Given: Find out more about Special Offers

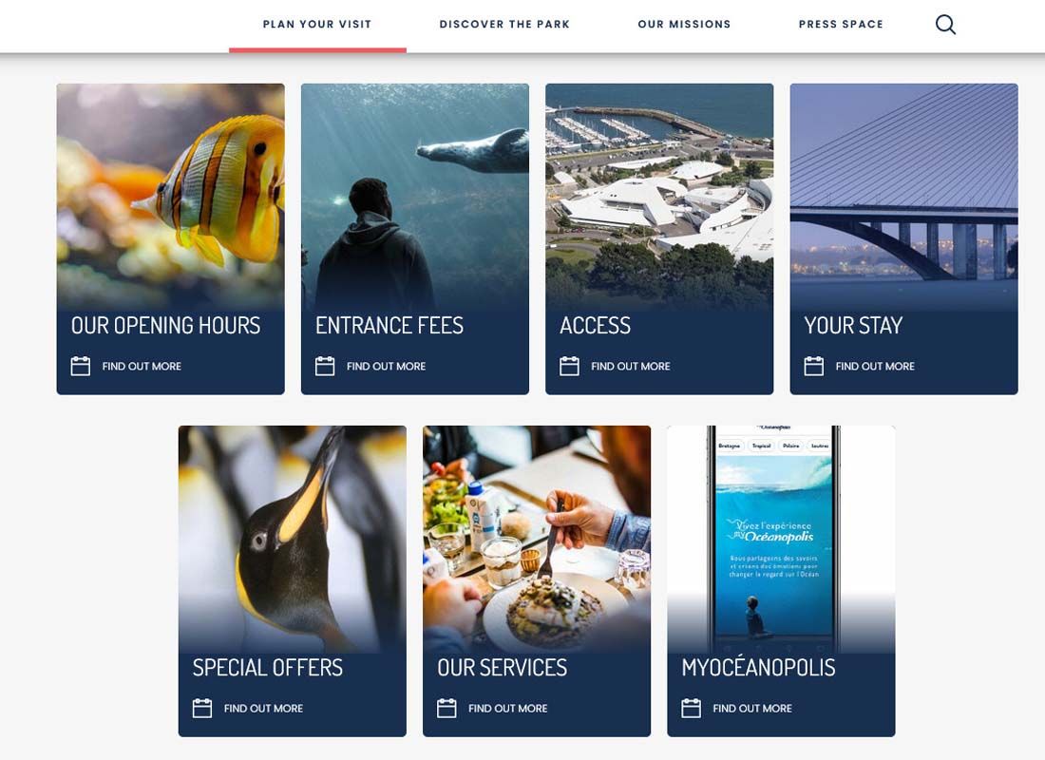Looking at the screenshot, I should pyautogui.click(x=264, y=708).
